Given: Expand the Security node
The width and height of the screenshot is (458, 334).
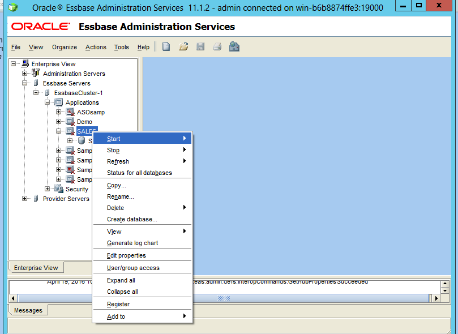Looking at the screenshot, I should pos(48,189).
